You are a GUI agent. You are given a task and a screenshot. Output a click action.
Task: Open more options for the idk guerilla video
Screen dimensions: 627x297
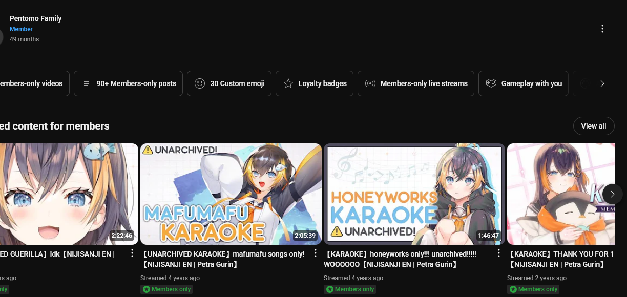pyautogui.click(x=132, y=253)
